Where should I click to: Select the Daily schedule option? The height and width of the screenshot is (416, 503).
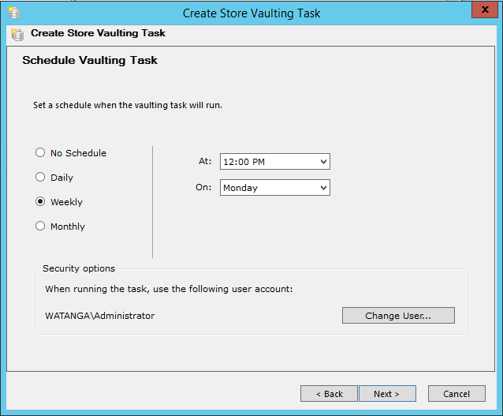[x=40, y=177]
